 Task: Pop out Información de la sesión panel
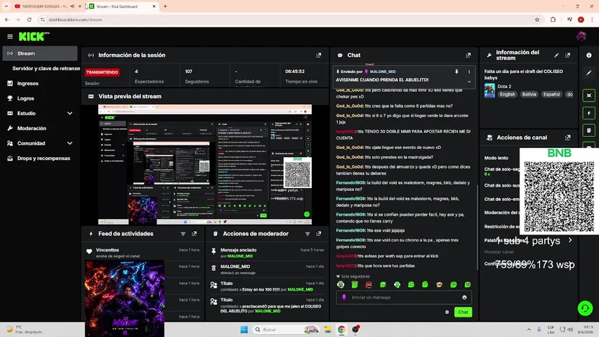coord(319,55)
